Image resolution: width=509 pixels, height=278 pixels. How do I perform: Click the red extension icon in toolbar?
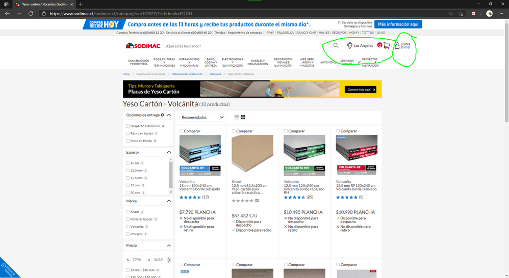pyautogui.click(x=473, y=14)
